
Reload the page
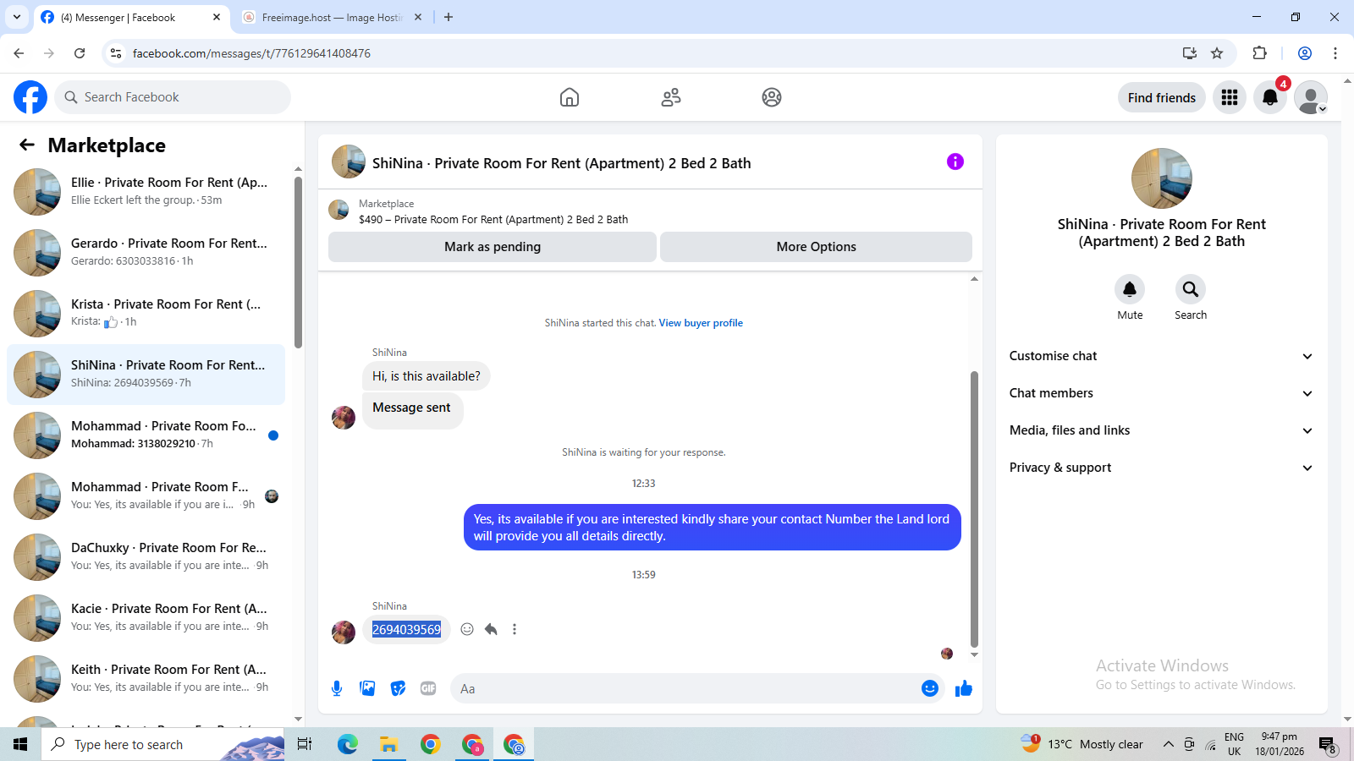tap(80, 53)
